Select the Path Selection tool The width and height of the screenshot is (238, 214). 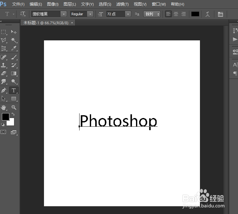point(3,98)
